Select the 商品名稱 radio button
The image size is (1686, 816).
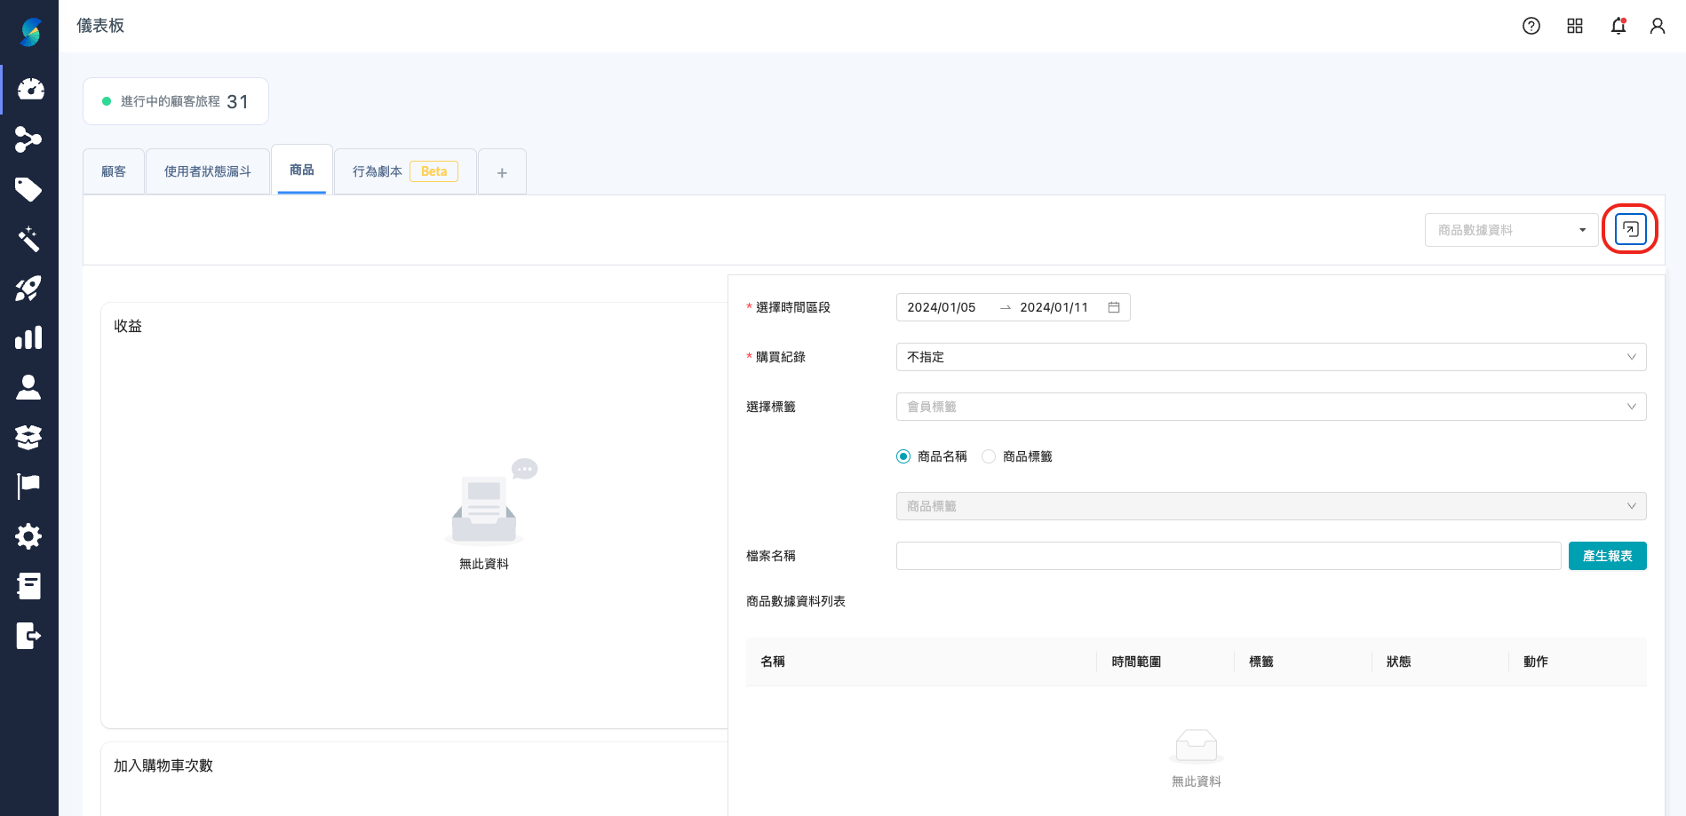pos(903,456)
